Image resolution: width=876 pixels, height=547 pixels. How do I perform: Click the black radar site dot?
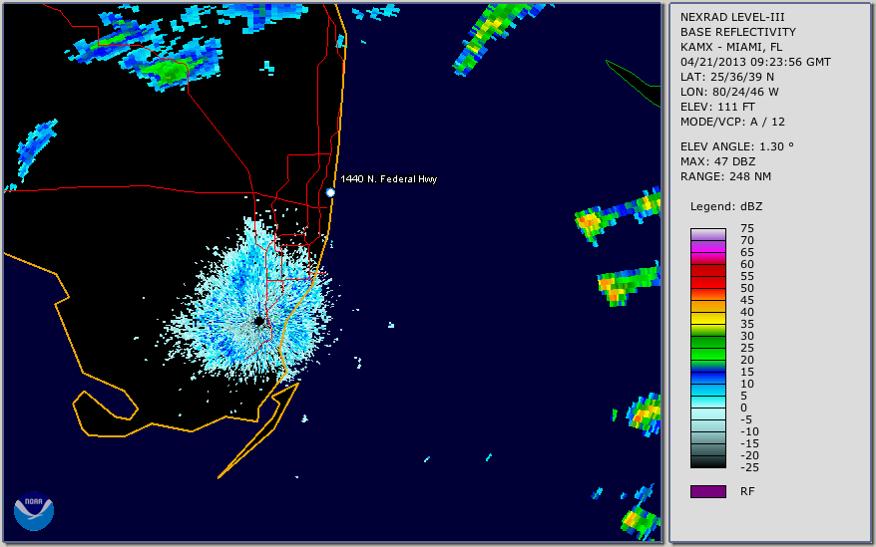(258, 321)
